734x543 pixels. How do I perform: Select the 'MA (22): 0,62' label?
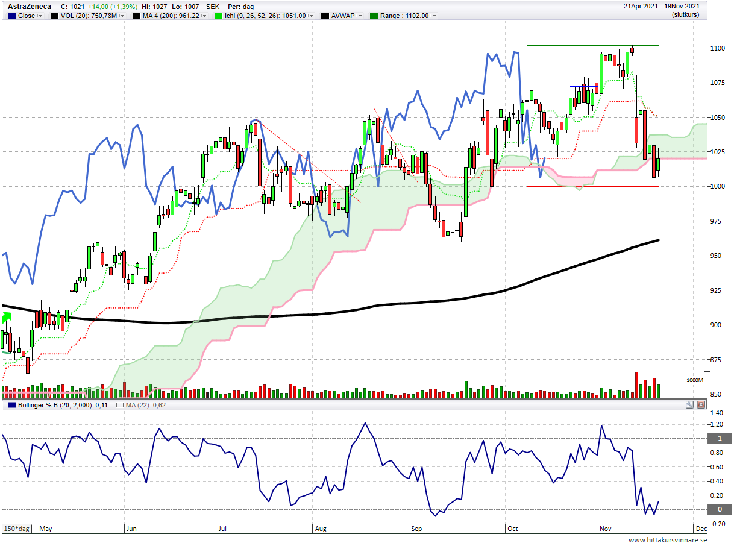(146, 405)
